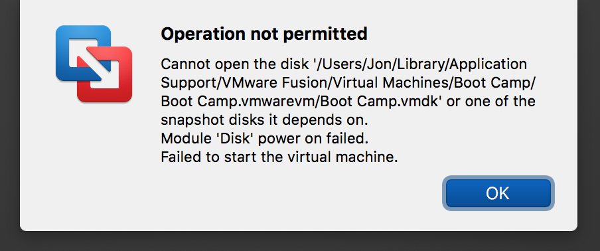Click the '/Users/Jon/Library/Application' path segment
The image size is (600, 251).
click(419, 64)
